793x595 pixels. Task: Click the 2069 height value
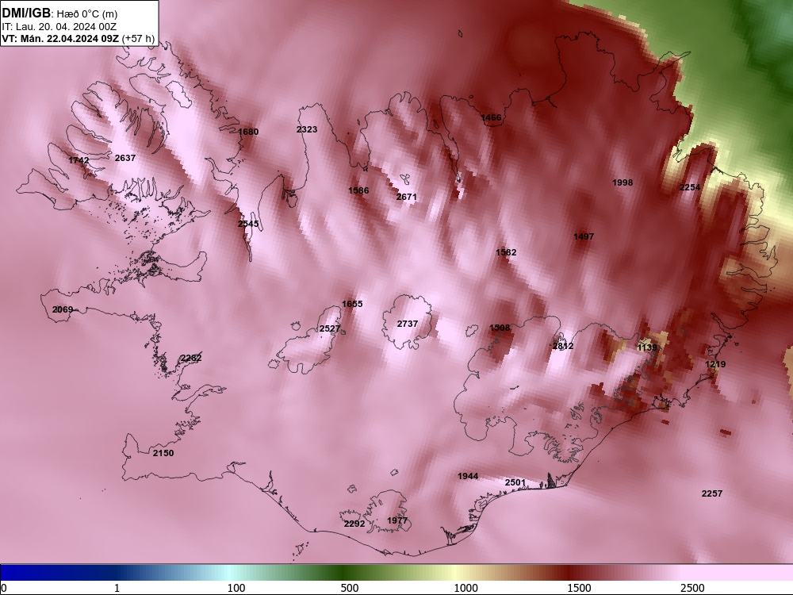pos(62,309)
